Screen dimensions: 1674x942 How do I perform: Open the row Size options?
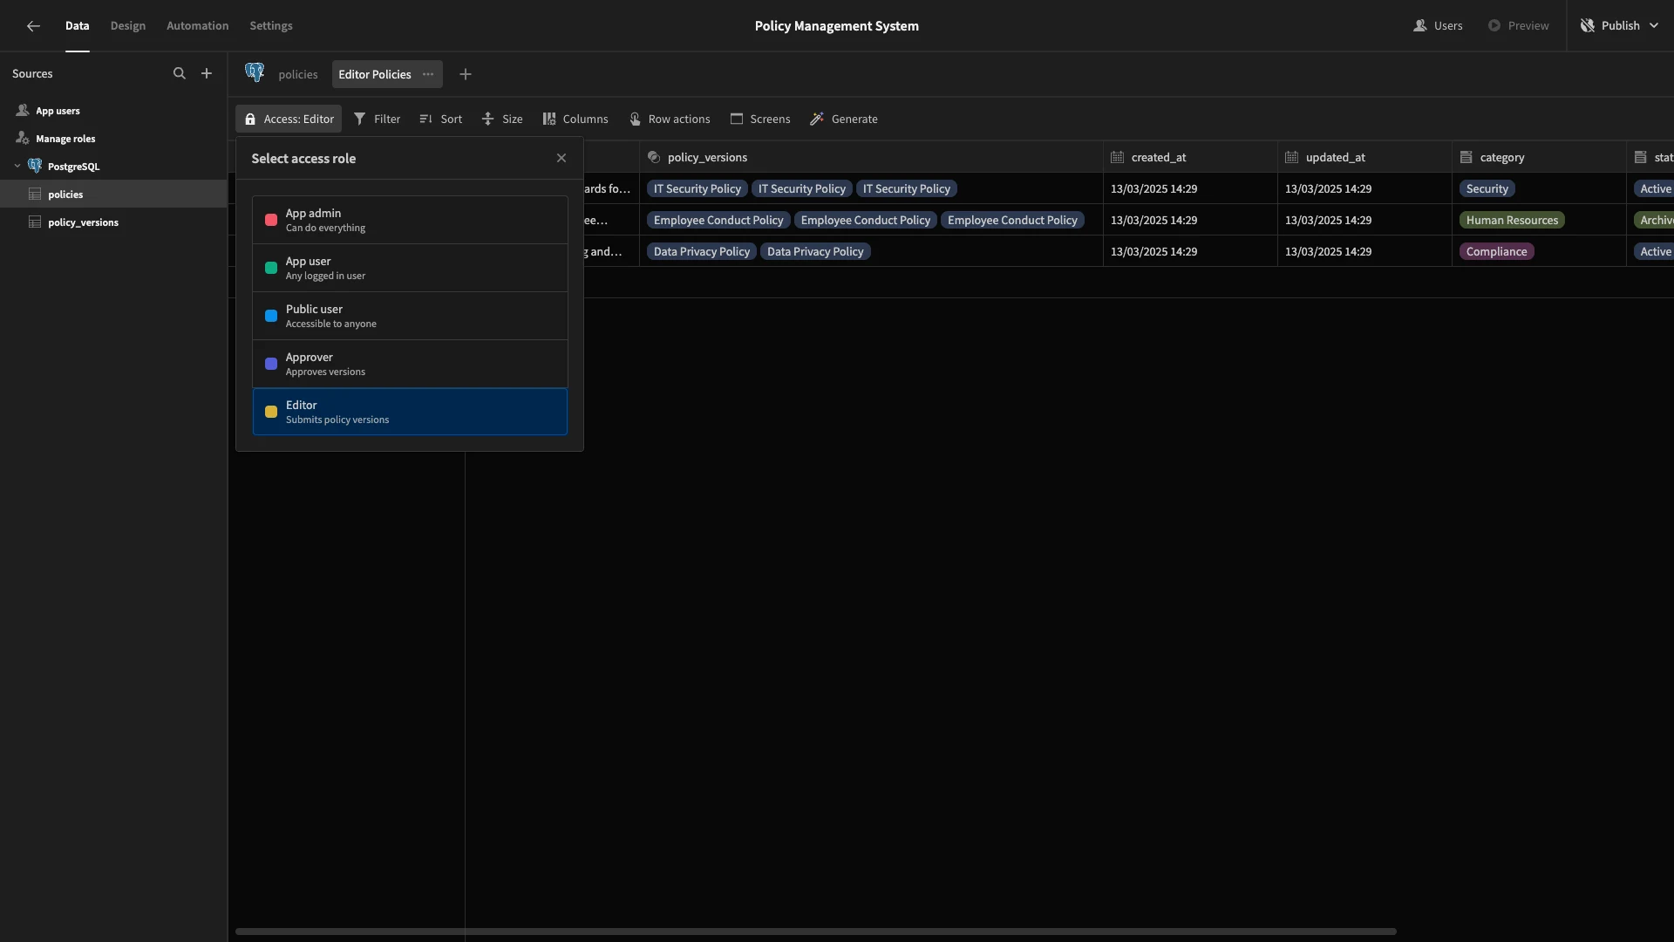pos(502,119)
